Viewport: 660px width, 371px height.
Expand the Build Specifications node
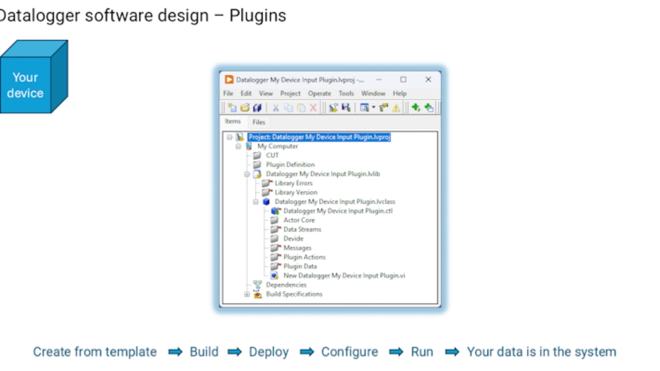pyautogui.click(x=247, y=294)
